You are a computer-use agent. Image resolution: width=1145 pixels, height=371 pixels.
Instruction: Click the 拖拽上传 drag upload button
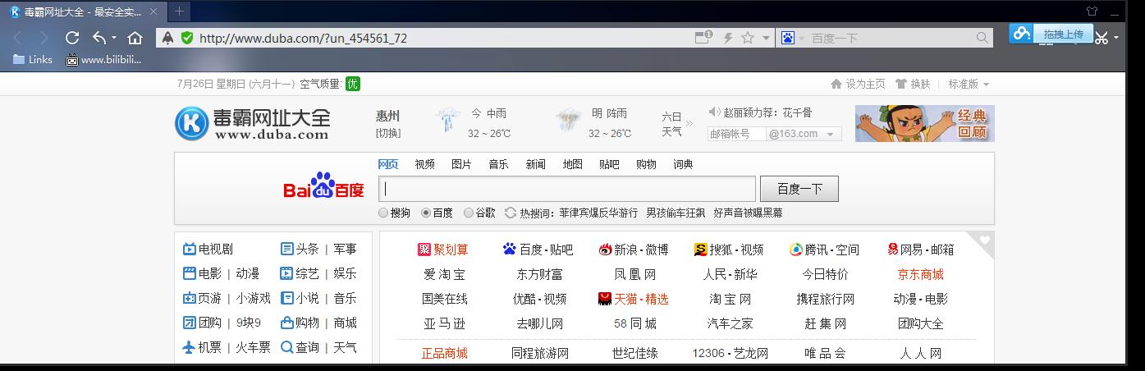(1063, 34)
